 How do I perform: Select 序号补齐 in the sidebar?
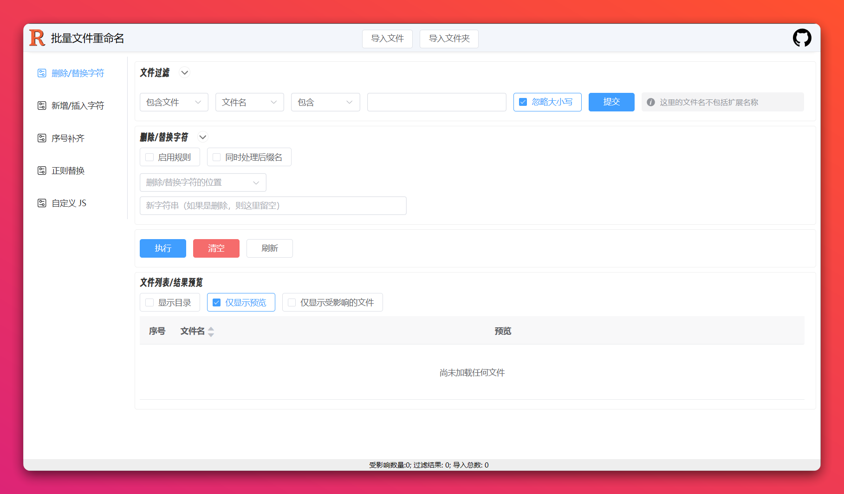coord(68,138)
